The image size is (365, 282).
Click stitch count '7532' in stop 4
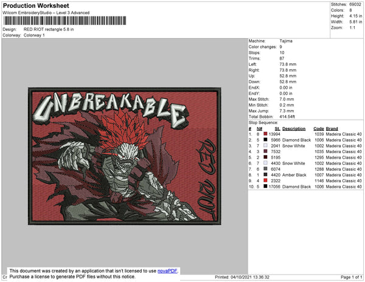click(276, 151)
